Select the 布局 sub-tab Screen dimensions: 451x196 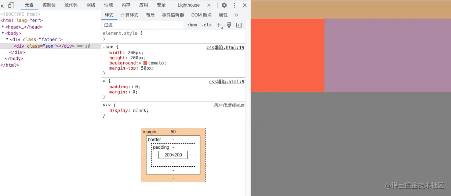150,15
